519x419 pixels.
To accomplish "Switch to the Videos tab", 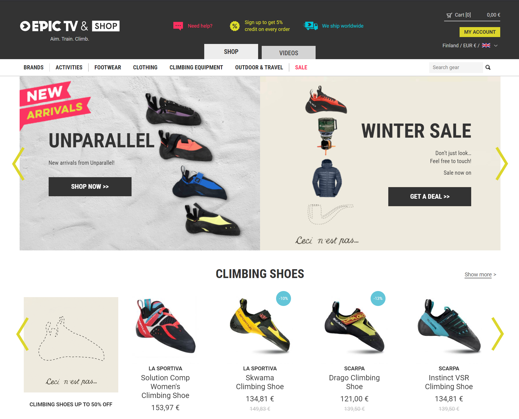I will tap(289, 53).
